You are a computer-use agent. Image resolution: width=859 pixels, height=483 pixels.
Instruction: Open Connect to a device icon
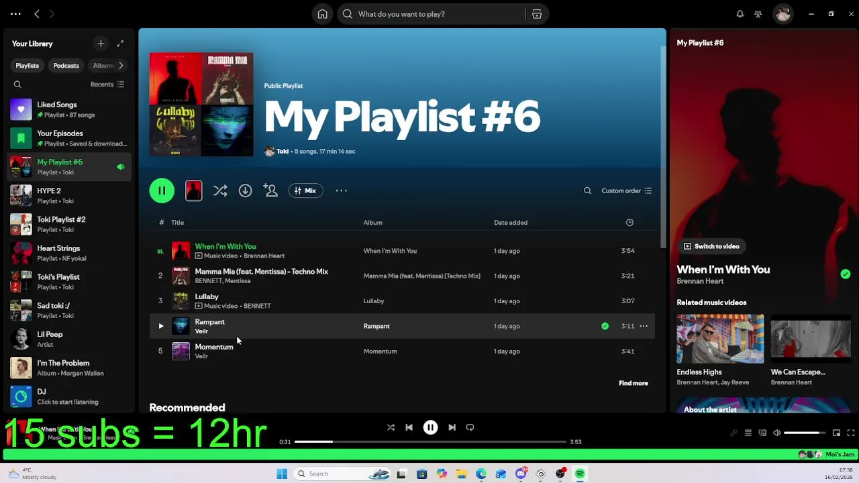pos(762,433)
